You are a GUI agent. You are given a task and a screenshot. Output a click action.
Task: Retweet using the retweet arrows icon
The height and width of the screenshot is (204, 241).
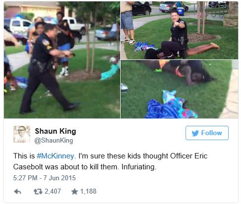click(x=38, y=192)
